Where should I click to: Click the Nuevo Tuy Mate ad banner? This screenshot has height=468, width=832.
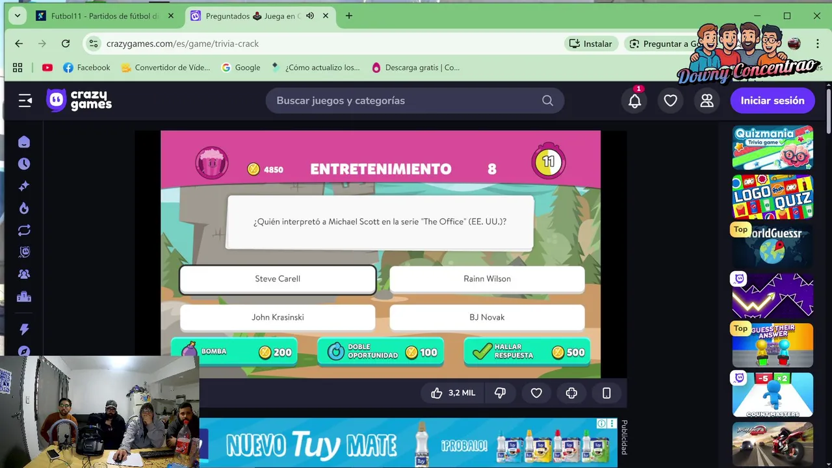click(408, 443)
